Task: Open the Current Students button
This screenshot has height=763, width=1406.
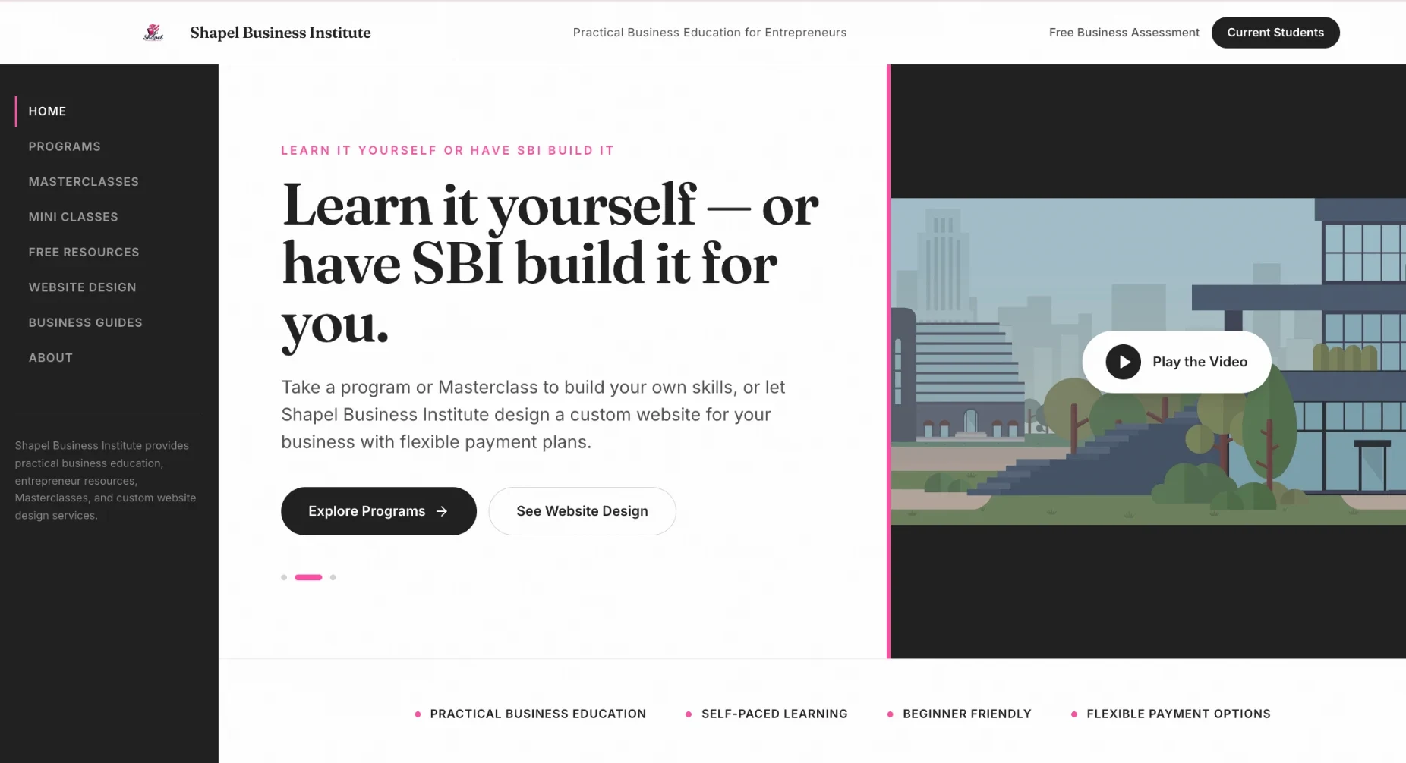Action: pyautogui.click(x=1275, y=33)
